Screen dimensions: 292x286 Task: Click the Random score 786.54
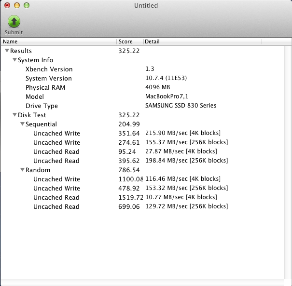click(x=129, y=170)
